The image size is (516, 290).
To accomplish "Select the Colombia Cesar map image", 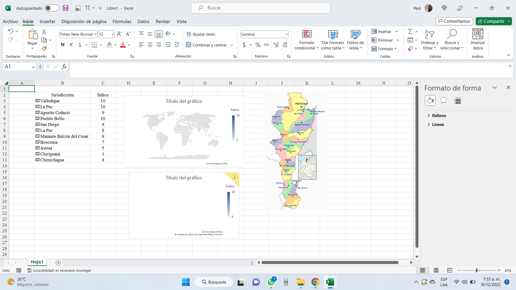I will point(295,151).
